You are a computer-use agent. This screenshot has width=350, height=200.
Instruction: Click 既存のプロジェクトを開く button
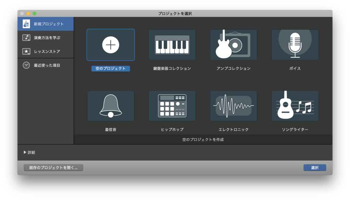[53, 168]
